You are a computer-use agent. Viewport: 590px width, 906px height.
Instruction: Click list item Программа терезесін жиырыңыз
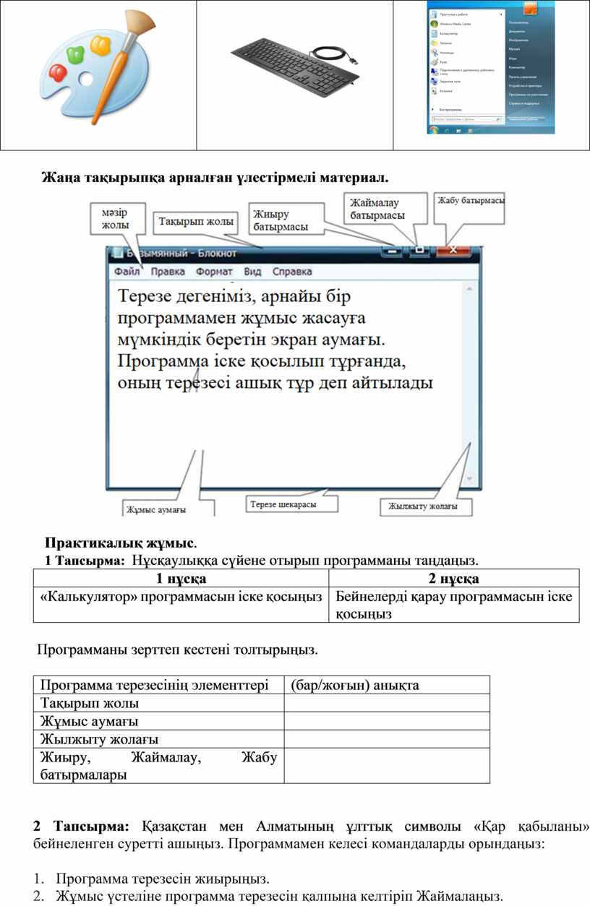pos(163,879)
